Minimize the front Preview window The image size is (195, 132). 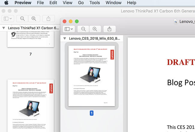tap(71, 21)
